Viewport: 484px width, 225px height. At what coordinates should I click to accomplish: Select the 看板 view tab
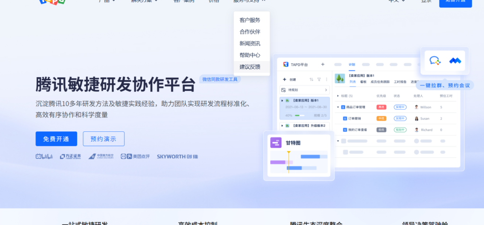tap(363, 82)
